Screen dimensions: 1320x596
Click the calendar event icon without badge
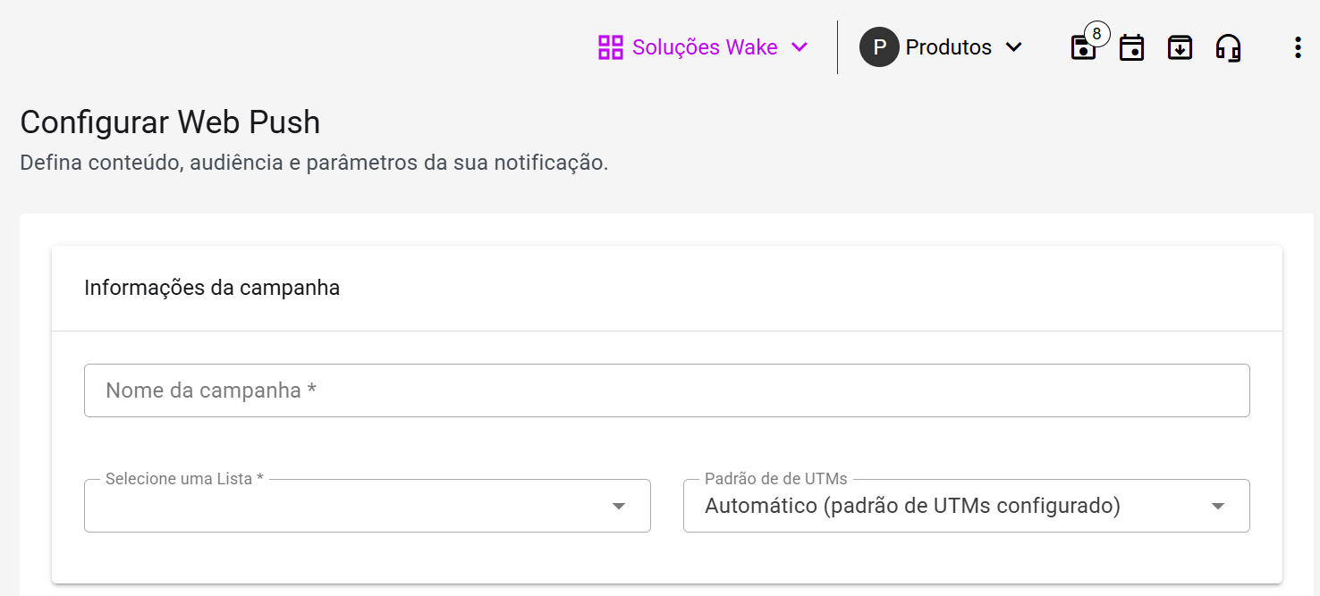pos(1132,47)
